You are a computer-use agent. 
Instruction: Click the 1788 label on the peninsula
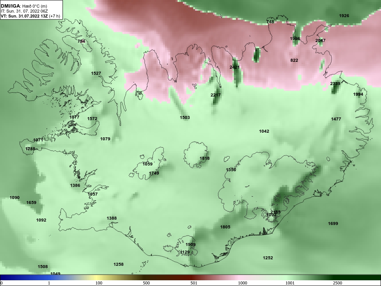click(x=30, y=149)
